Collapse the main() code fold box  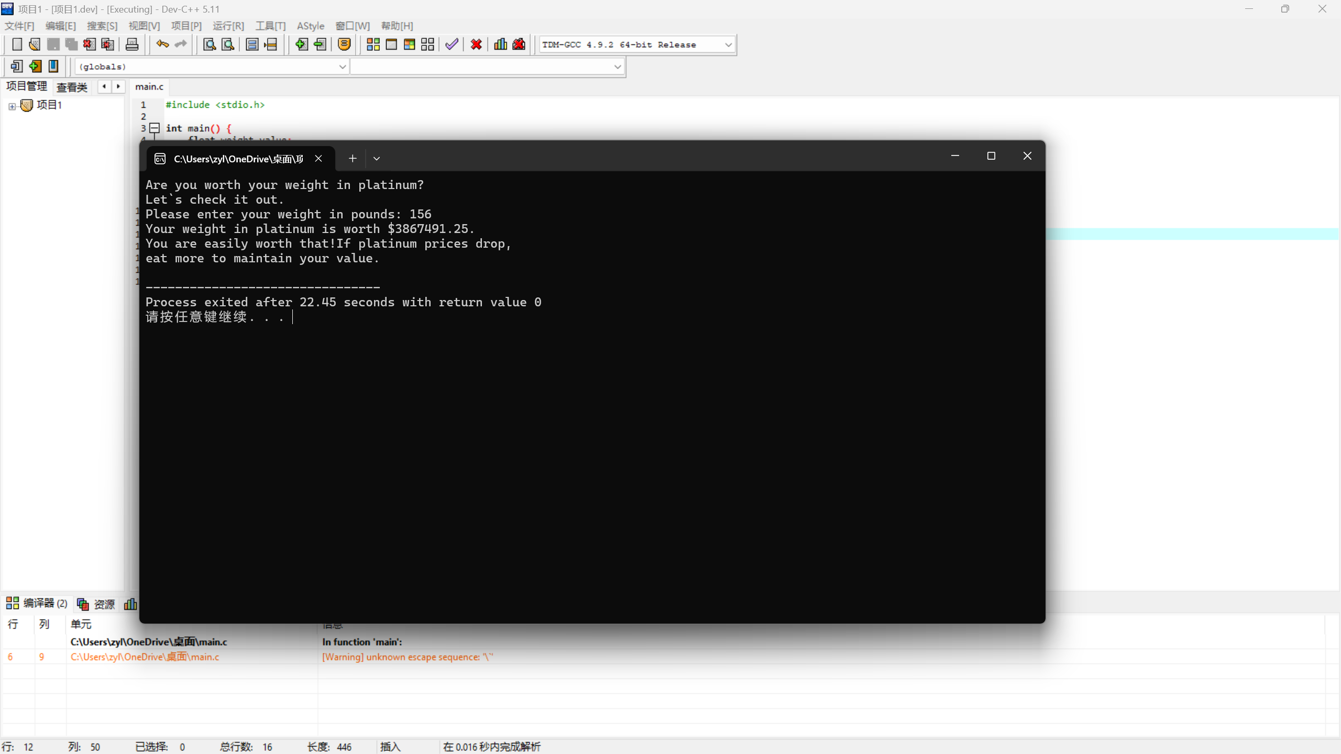pyautogui.click(x=155, y=128)
